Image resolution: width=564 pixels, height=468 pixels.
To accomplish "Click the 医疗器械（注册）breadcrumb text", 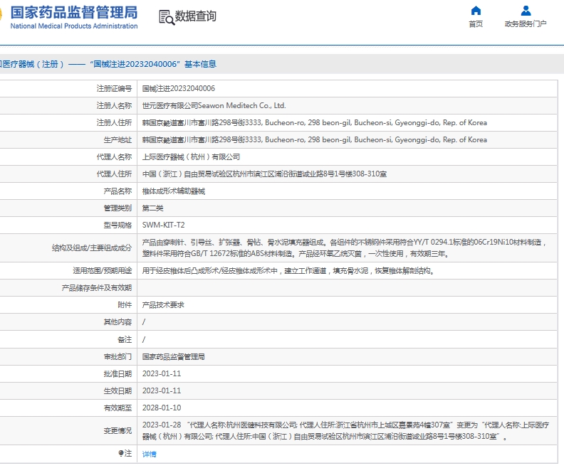I will tap(32, 64).
